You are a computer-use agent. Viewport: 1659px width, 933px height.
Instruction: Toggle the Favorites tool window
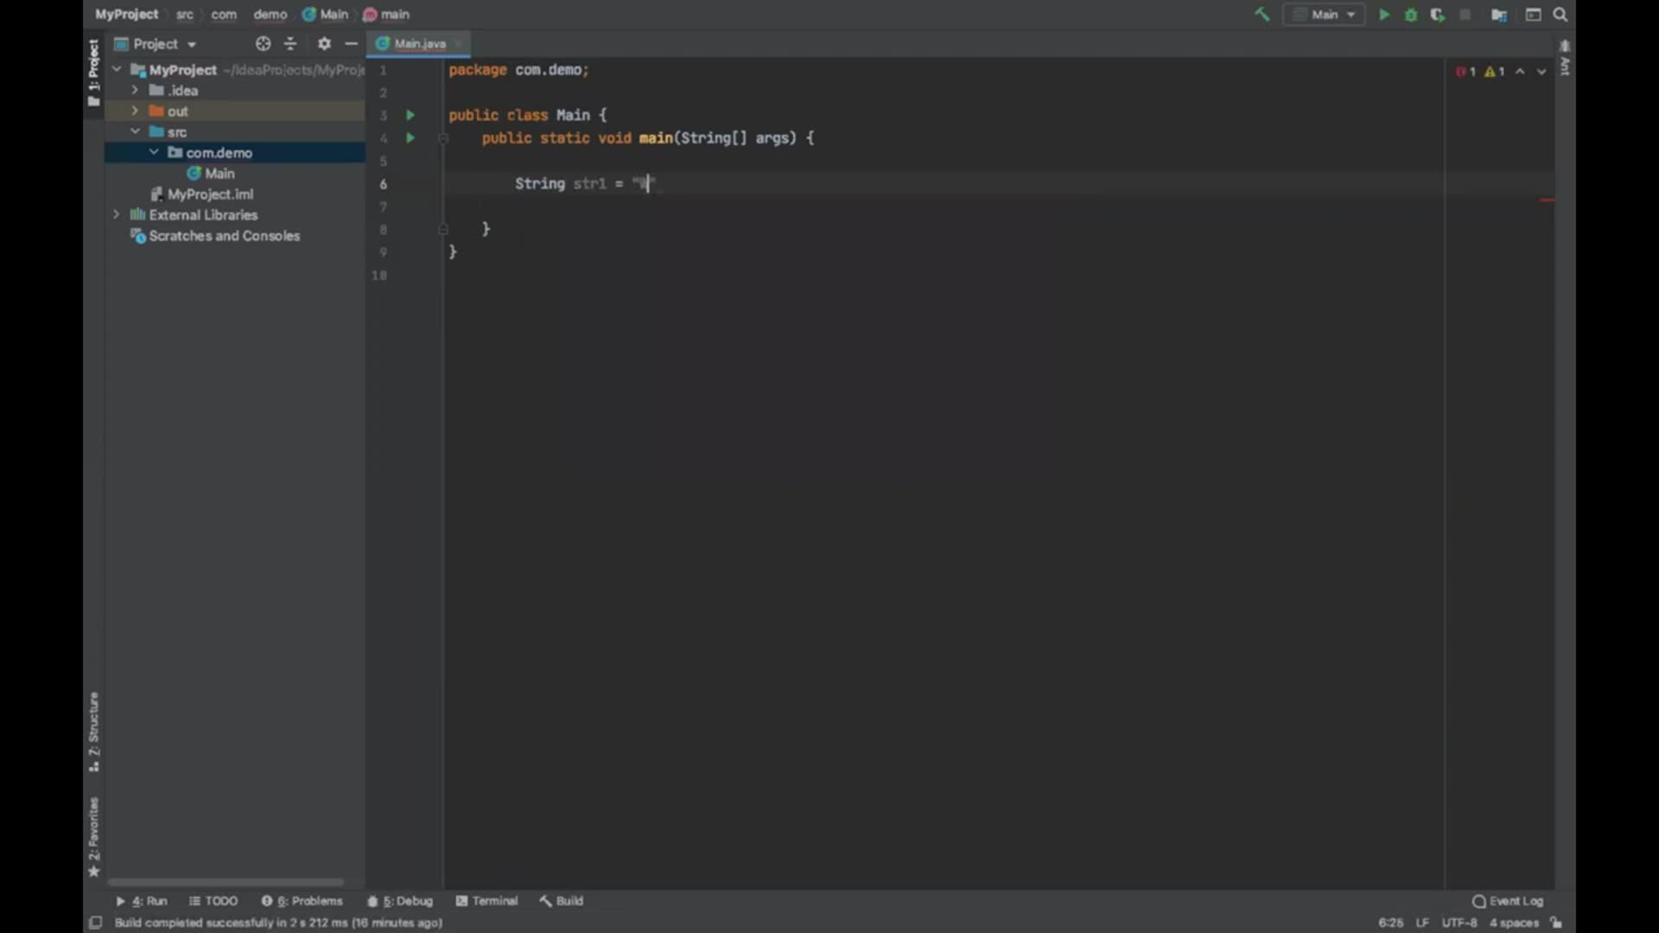93,825
